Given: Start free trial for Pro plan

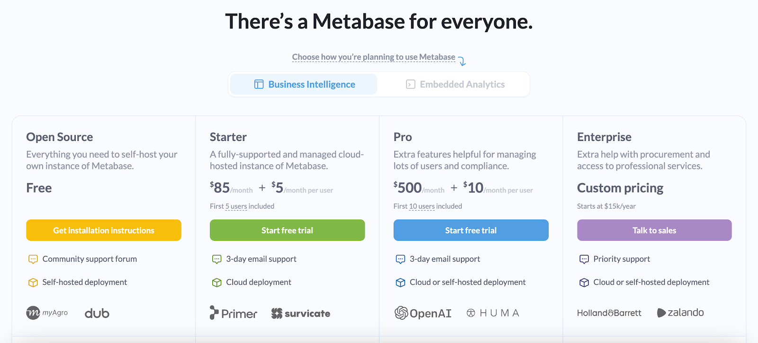Looking at the screenshot, I should tap(471, 230).
